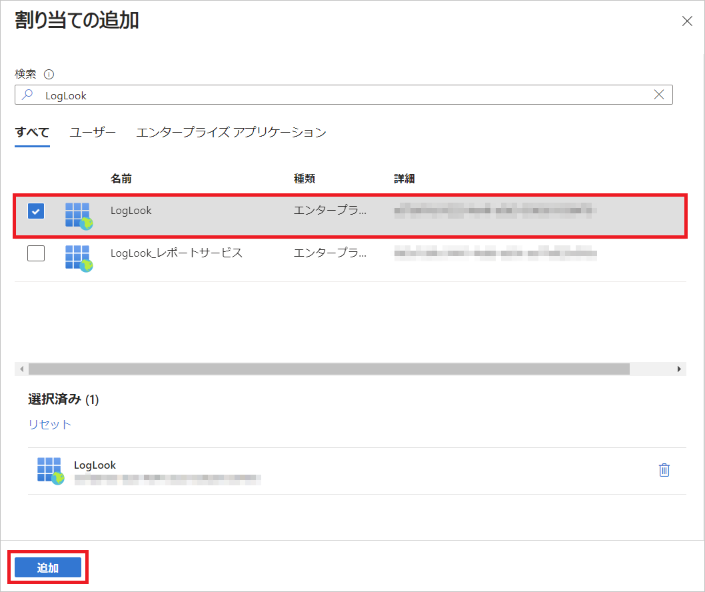Click LogLook row's エンタープラ... type cell
The image size is (705, 592).
[x=330, y=211]
